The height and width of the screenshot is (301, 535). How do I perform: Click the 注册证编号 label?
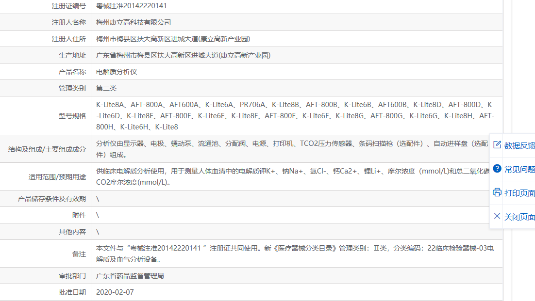(69, 6)
